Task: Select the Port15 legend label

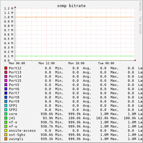Action: coord(15,81)
